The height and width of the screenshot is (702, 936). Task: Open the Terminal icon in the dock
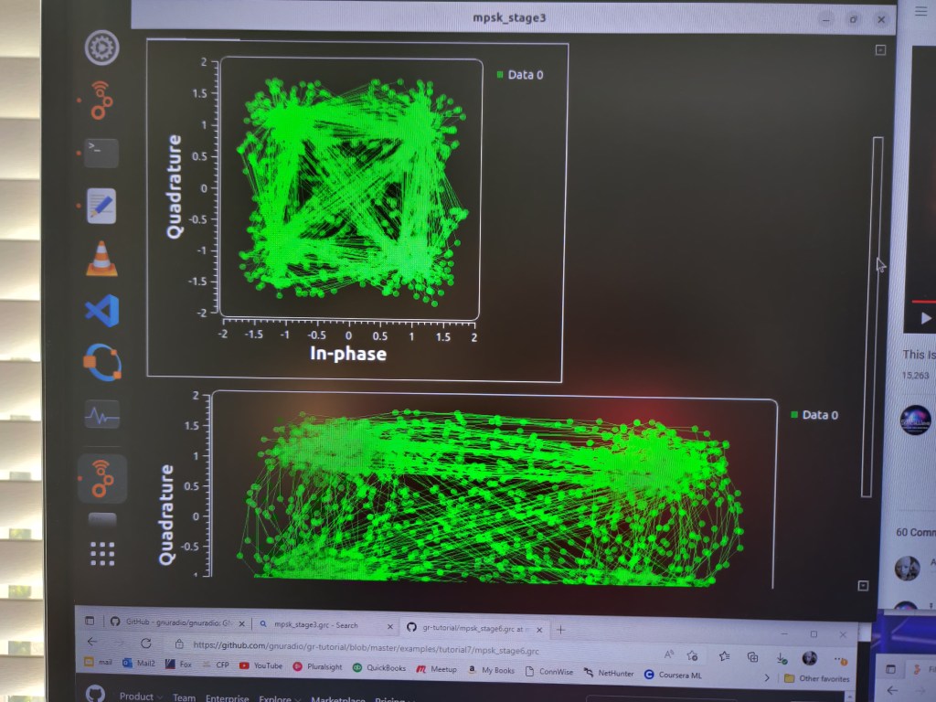coord(101,153)
